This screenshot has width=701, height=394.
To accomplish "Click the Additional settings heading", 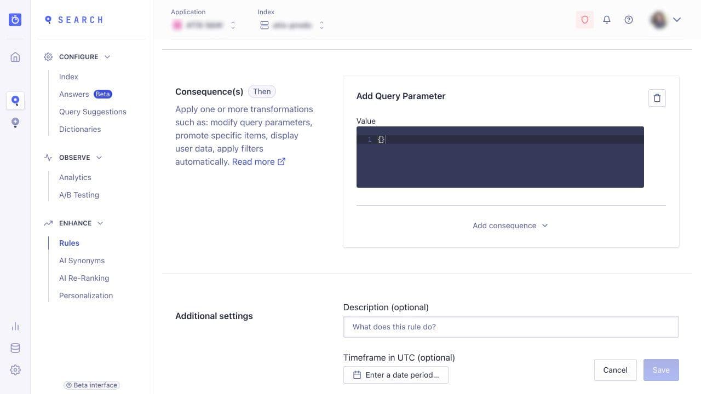I will tap(214, 316).
